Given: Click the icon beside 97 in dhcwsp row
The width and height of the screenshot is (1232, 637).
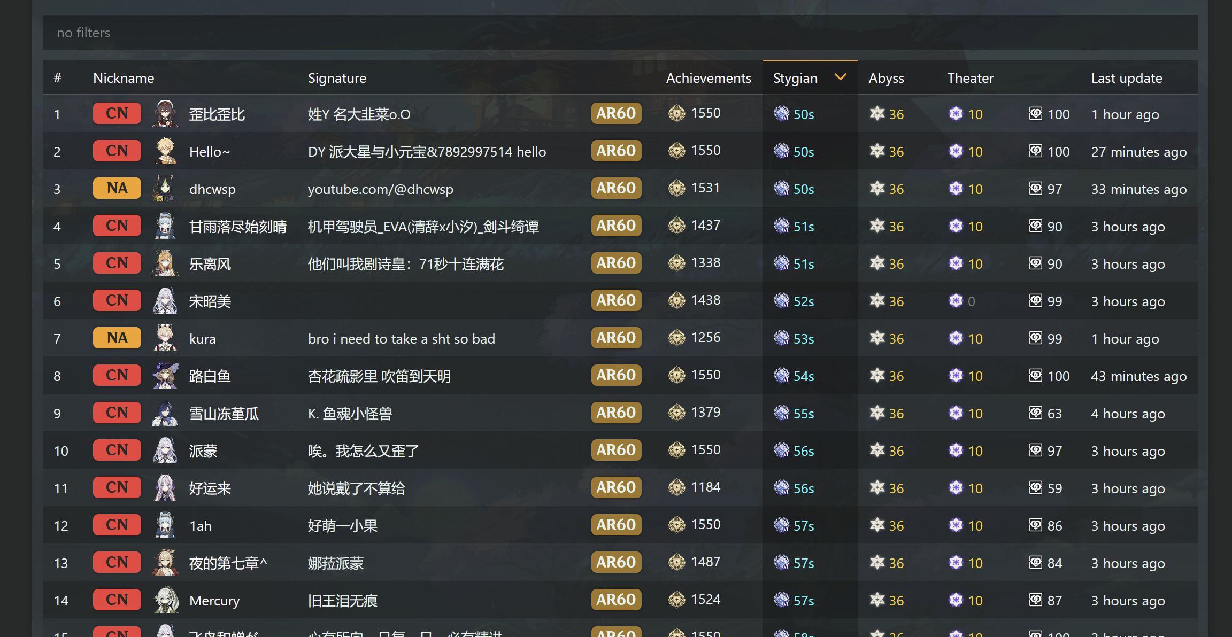Looking at the screenshot, I should [1036, 188].
